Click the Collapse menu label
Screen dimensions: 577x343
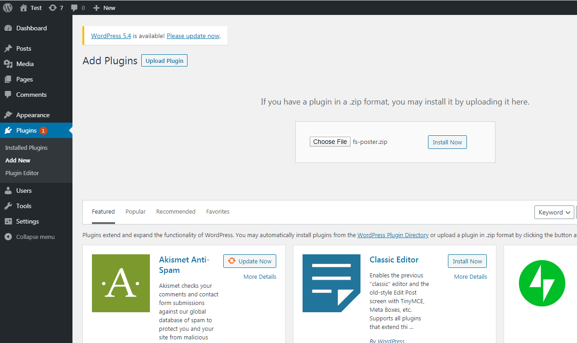coord(35,237)
